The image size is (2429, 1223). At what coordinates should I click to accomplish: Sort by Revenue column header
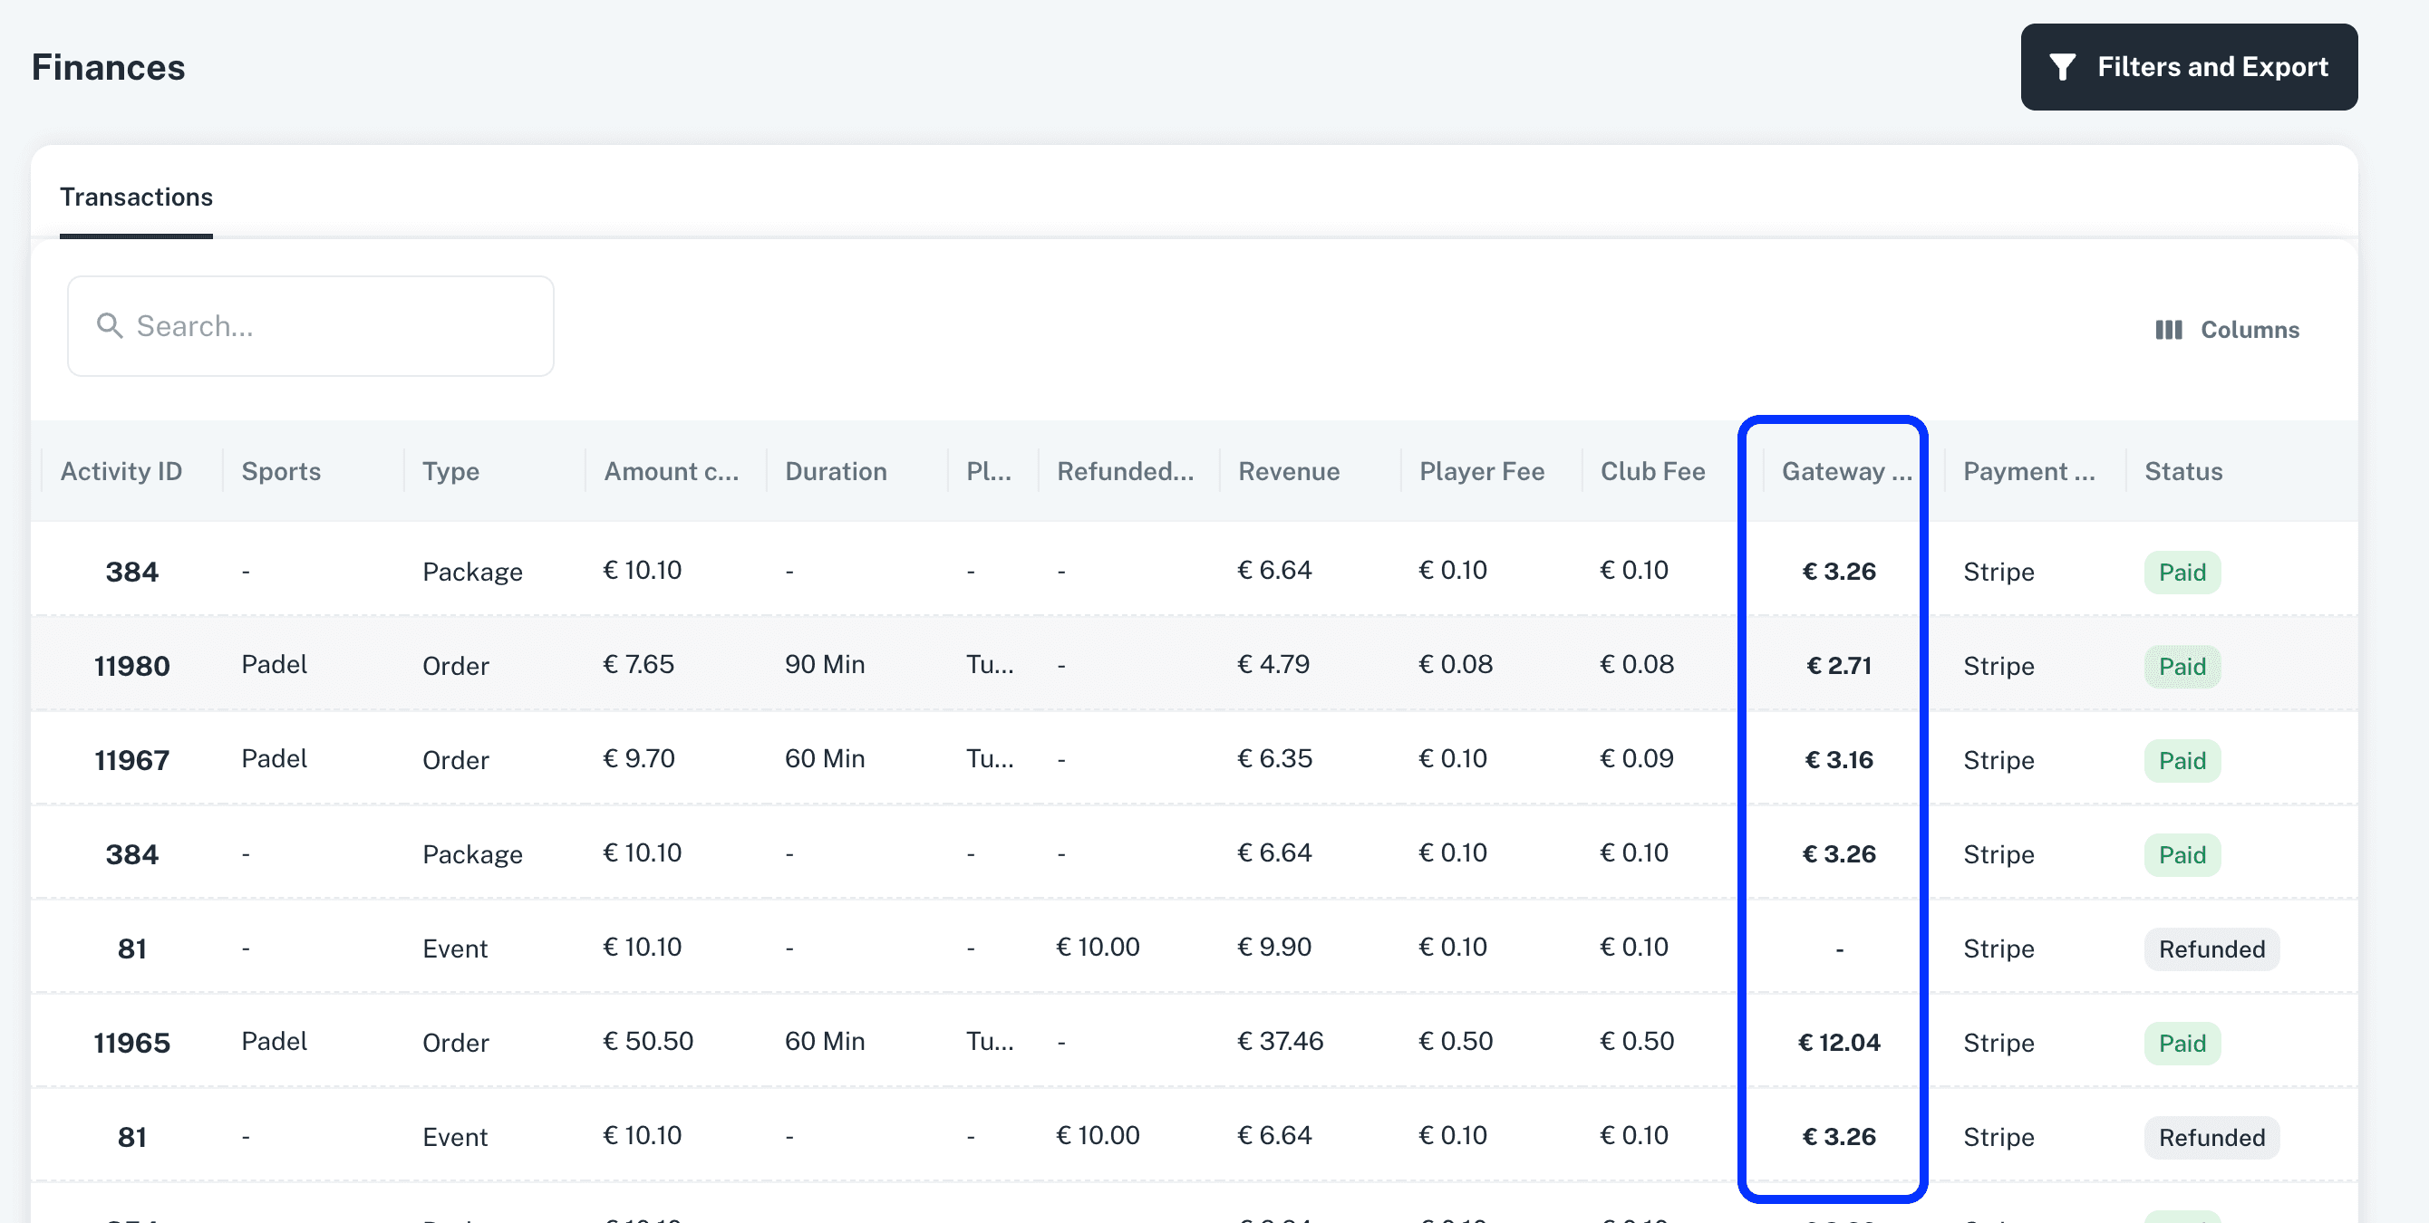(1288, 471)
